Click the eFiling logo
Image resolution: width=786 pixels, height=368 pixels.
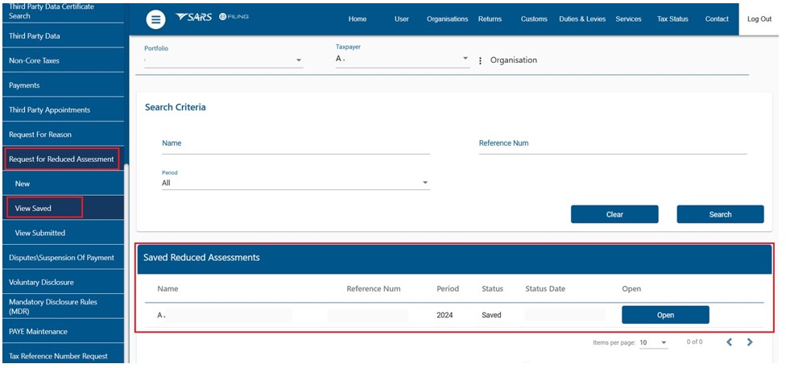pos(234,17)
